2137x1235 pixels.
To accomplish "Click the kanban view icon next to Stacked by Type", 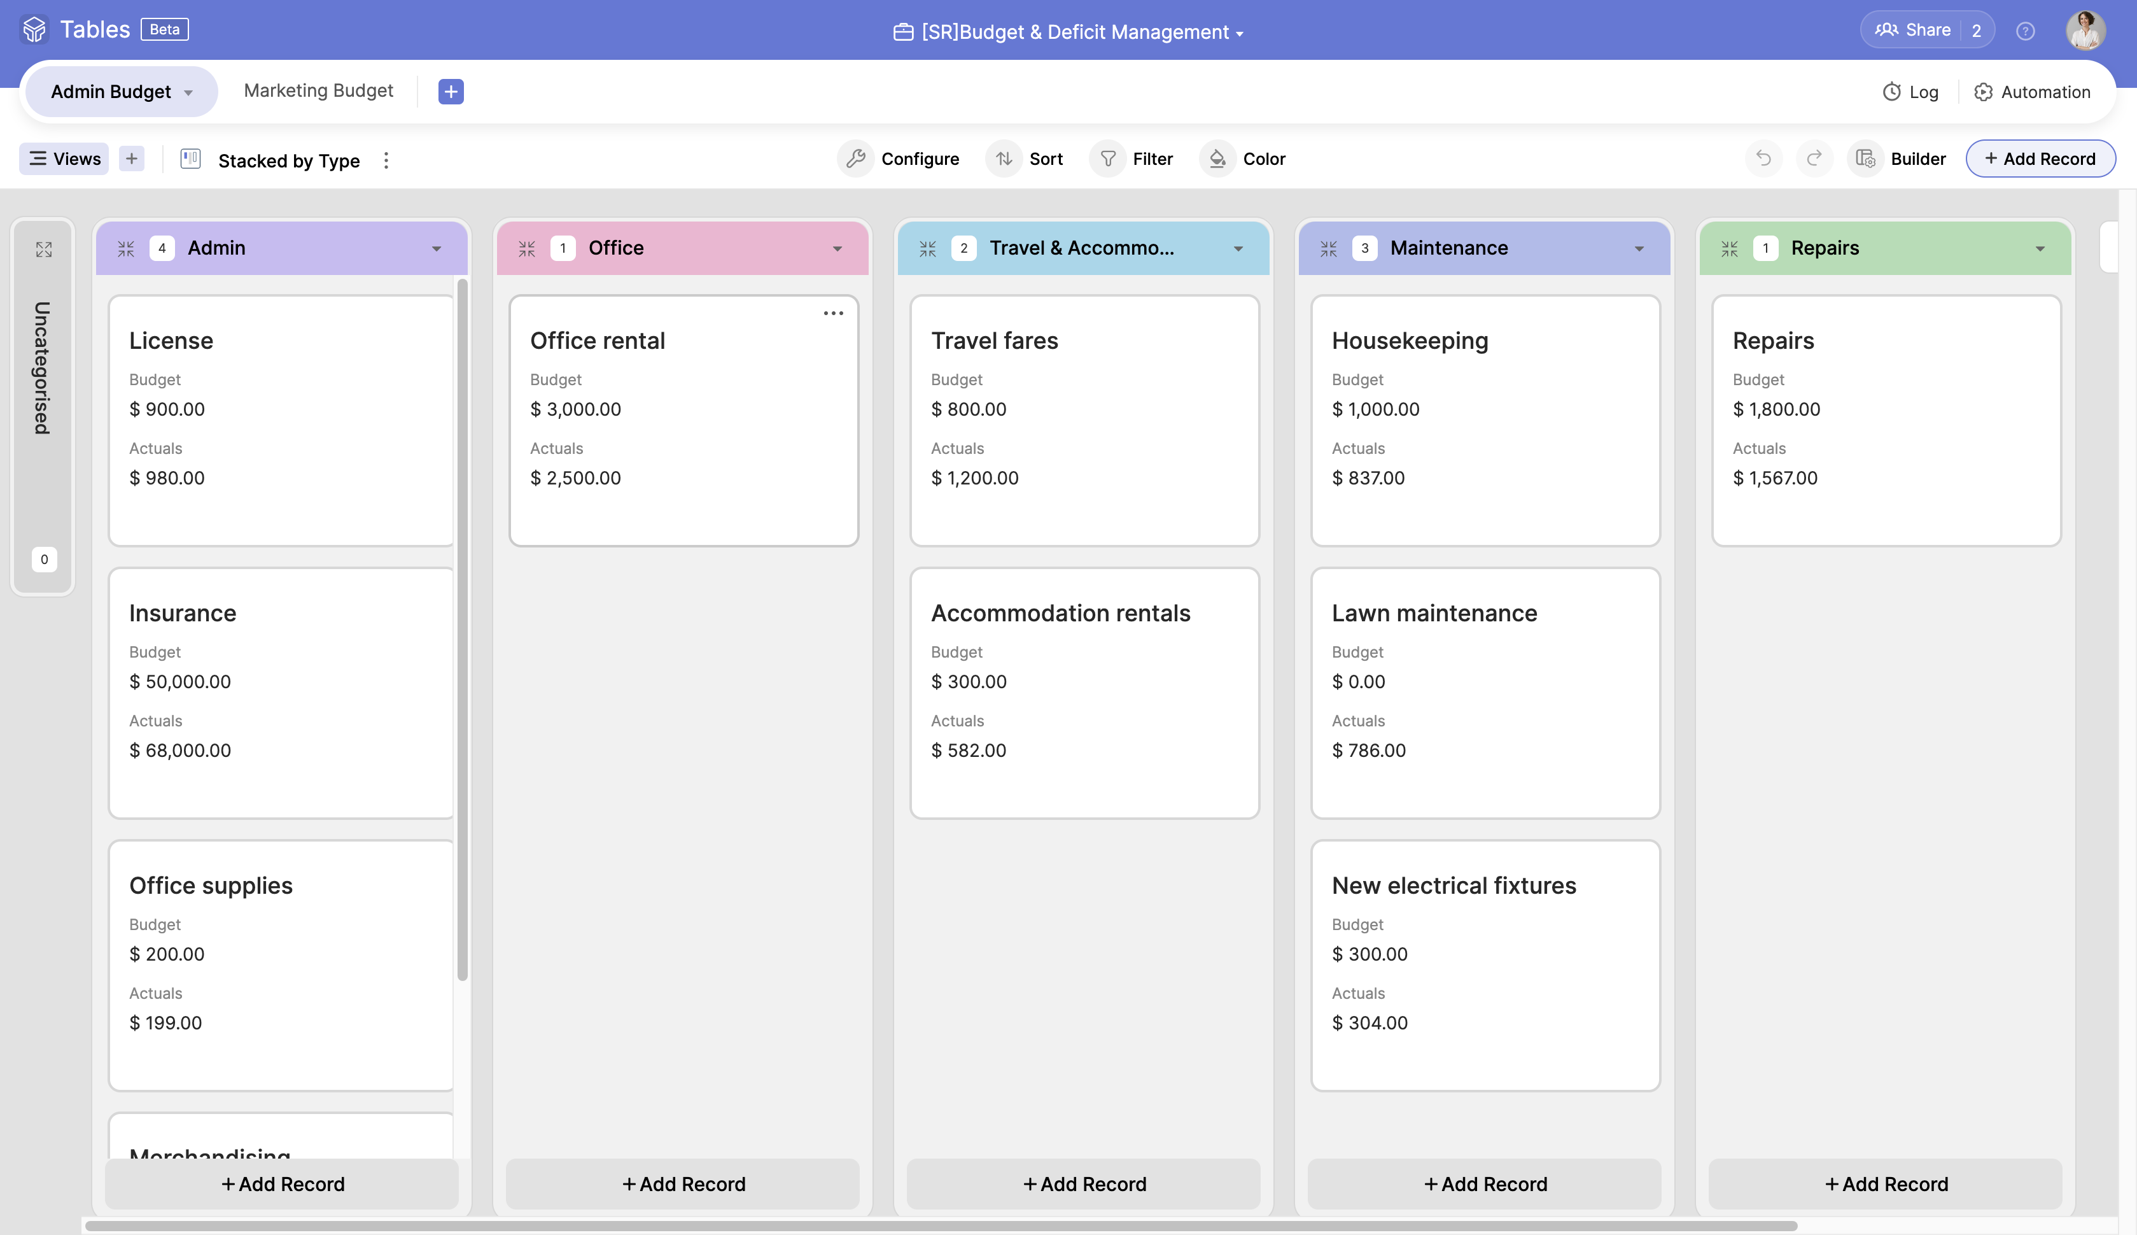I will [x=191, y=159].
